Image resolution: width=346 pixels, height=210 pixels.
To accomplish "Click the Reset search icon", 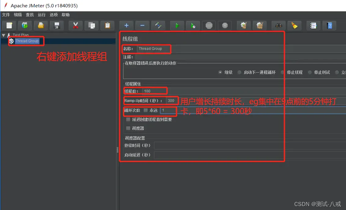I will 295,26.
